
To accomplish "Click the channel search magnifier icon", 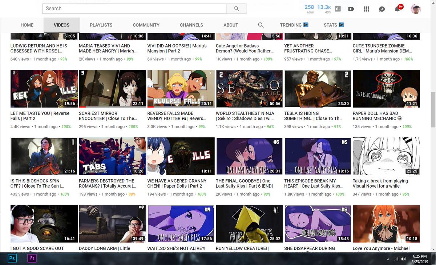I will click(261, 25).
